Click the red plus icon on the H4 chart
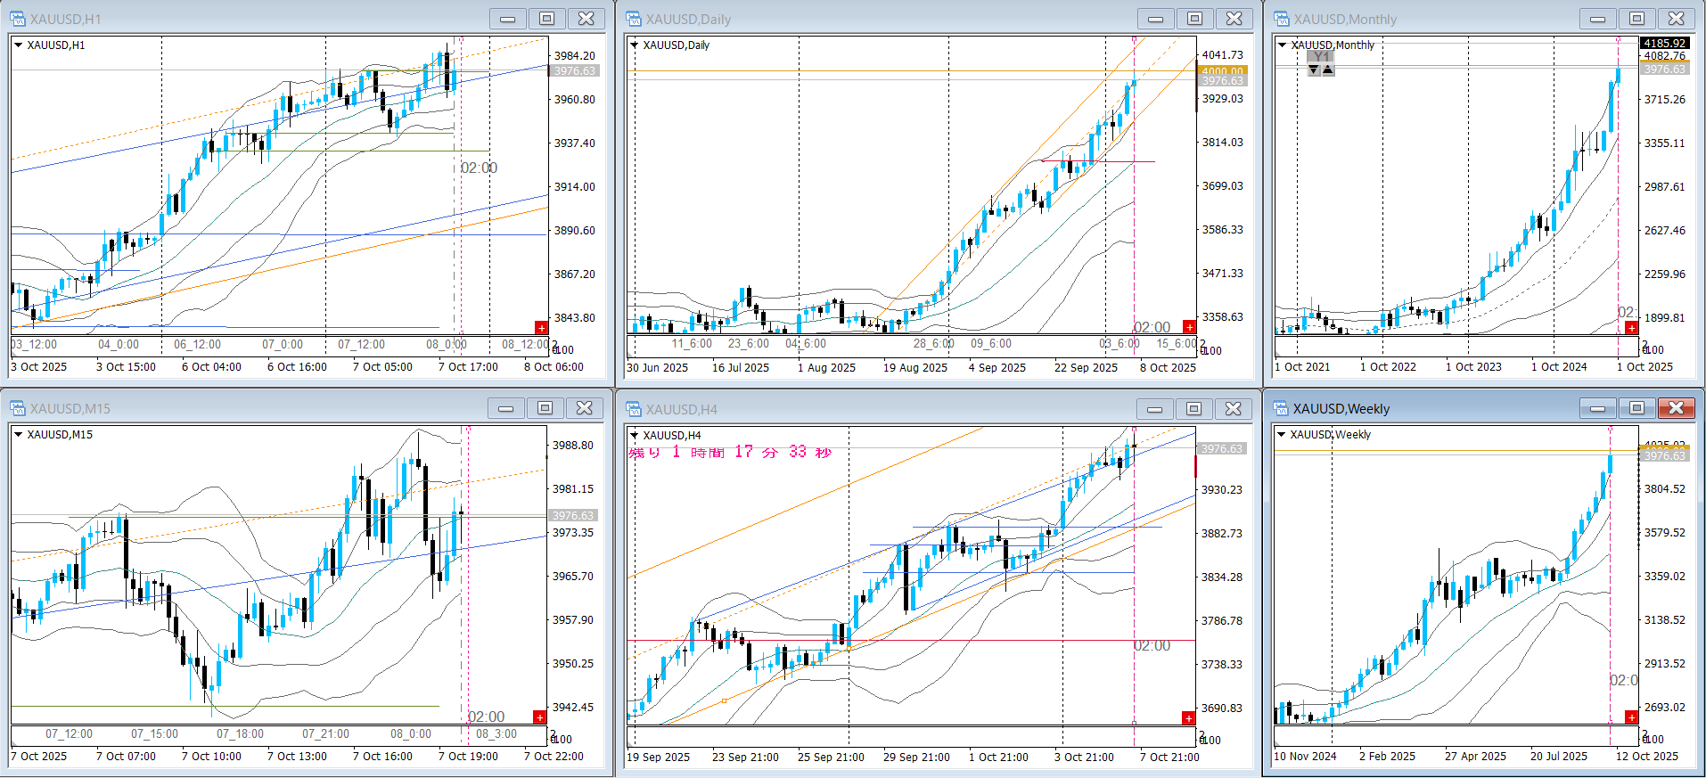1706x778 pixels. click(x=1188, y=717)
